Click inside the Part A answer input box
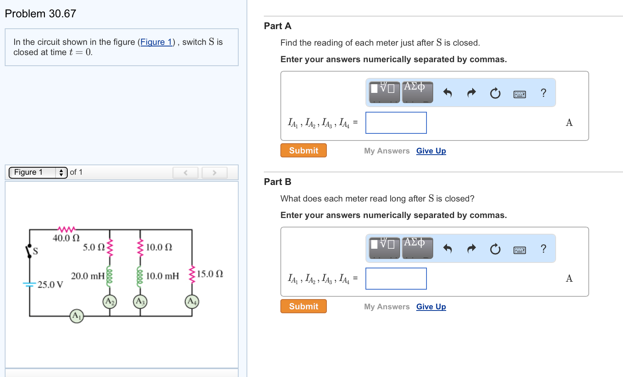The image size is (623, 377). coord(396,122)
